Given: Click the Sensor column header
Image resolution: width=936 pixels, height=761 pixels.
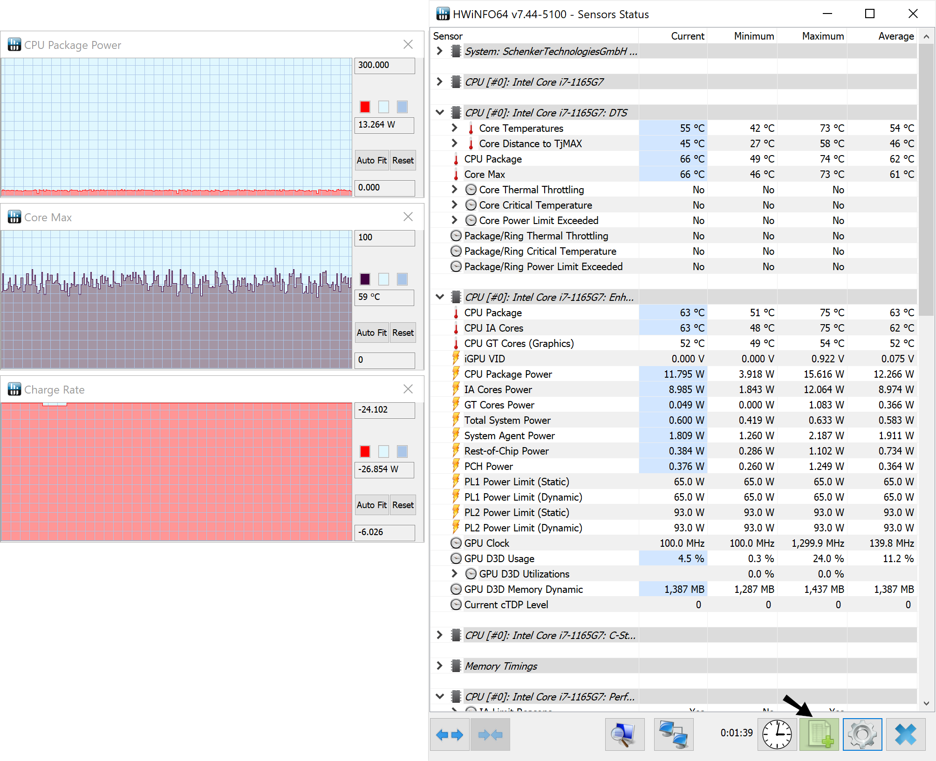Looking at the screenshot, I should 534,36.
